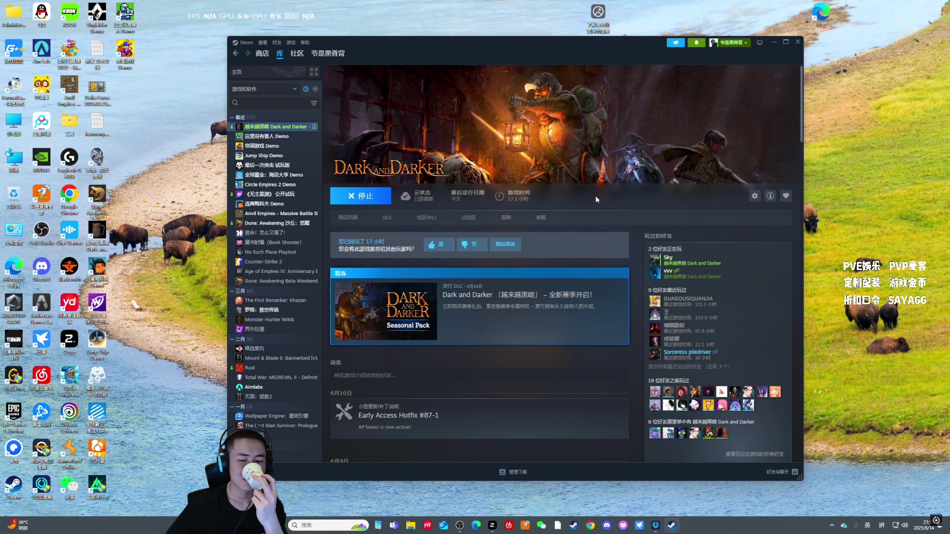Open the KOOK desktop shortcut
This screenshot has height=534, width=950.
click(69, 15)
